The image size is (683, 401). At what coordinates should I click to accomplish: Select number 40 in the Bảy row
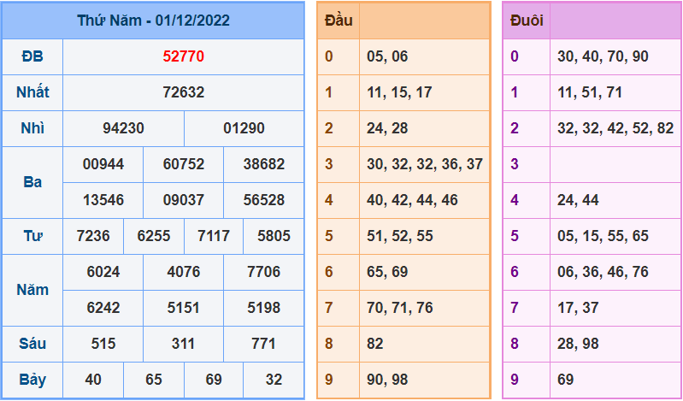[93, 380]
